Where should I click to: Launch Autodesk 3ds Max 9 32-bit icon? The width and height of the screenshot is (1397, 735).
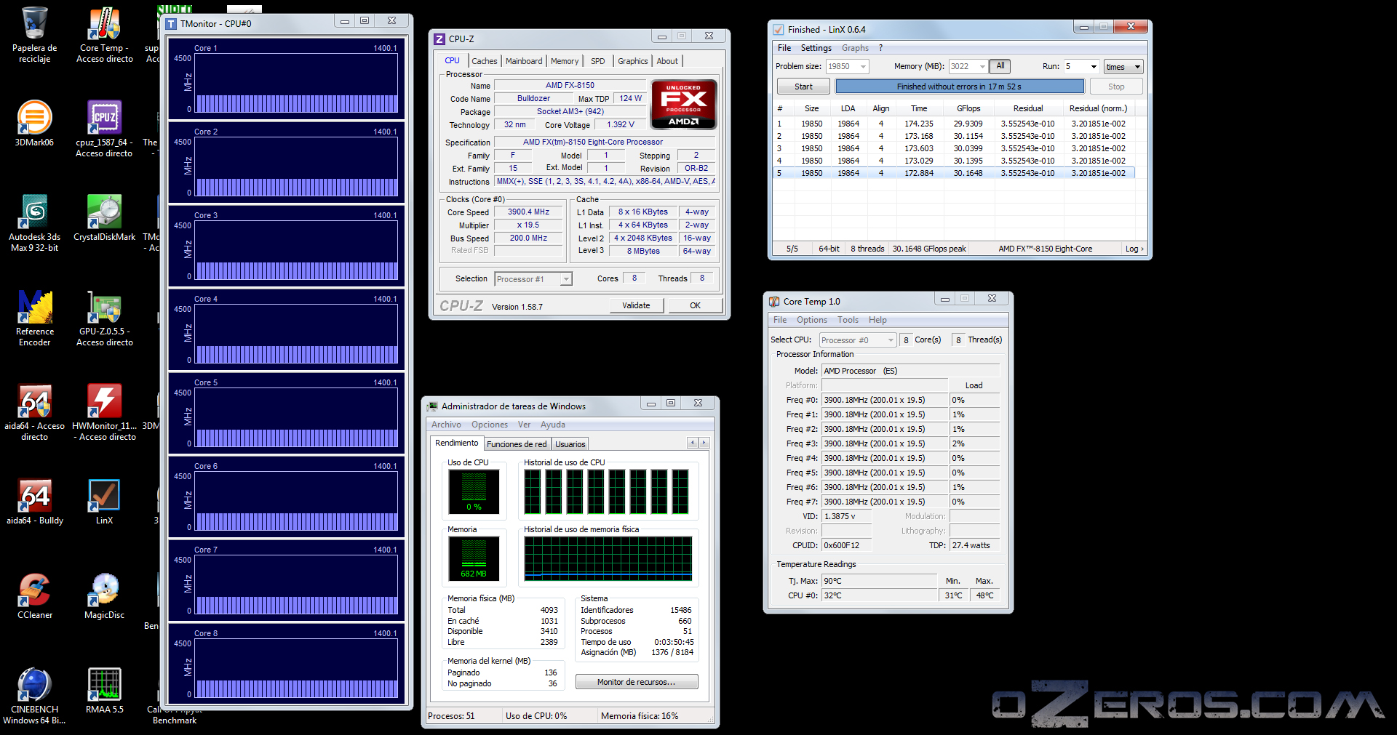pyautogui.click(x=34, y=223)
